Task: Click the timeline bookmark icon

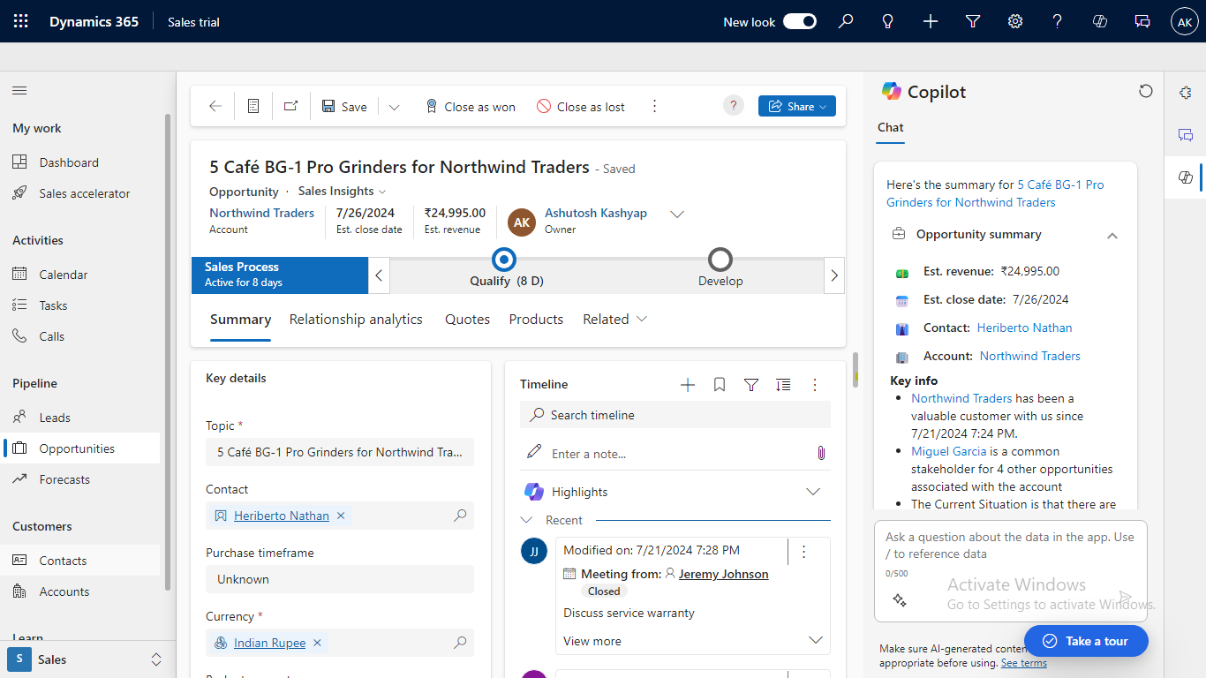Action: click(720, 385)
